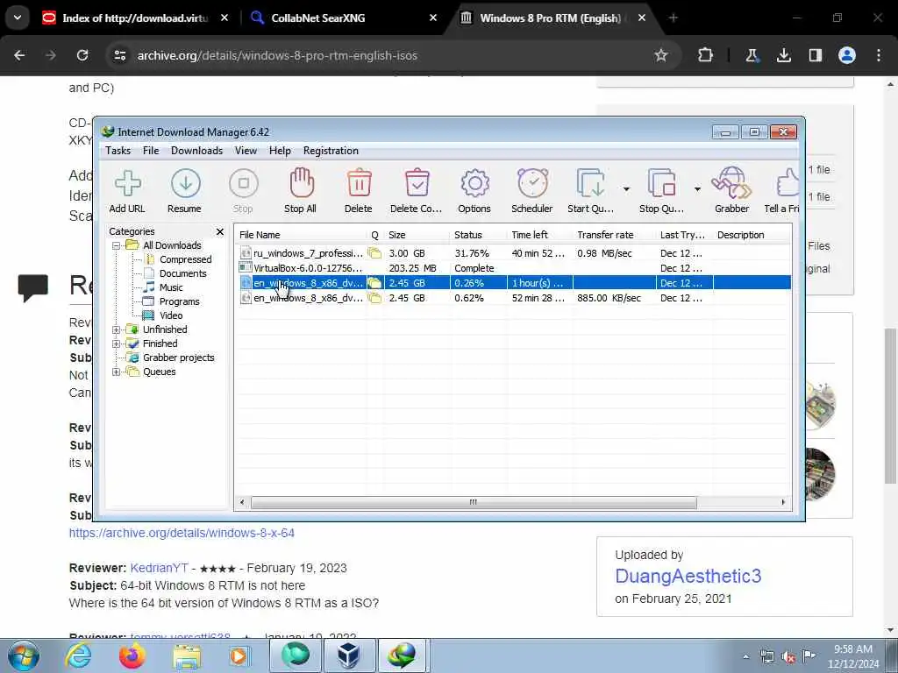Viewport: 898px width, 673px height.
Task: Open IDM Options gear icon
Action: coord(474,190)
